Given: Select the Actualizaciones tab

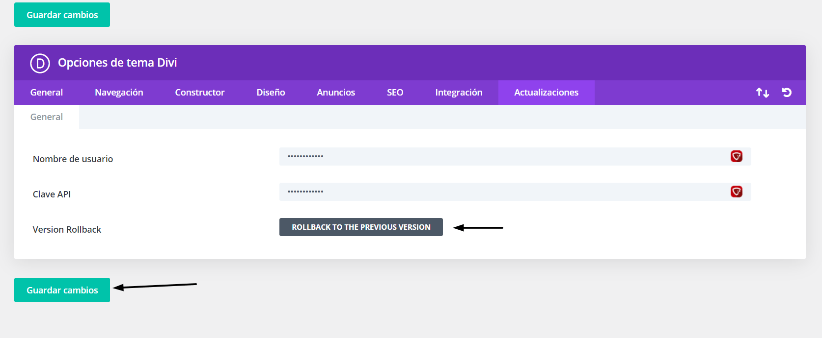Looking at the screenshot, I should [x=547, y=93].
